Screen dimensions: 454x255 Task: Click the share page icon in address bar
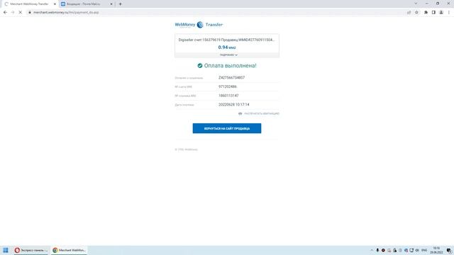pyautogui.click(x=409, y=13)
